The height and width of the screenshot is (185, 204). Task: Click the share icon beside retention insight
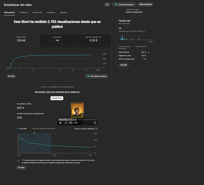[18, 161]
